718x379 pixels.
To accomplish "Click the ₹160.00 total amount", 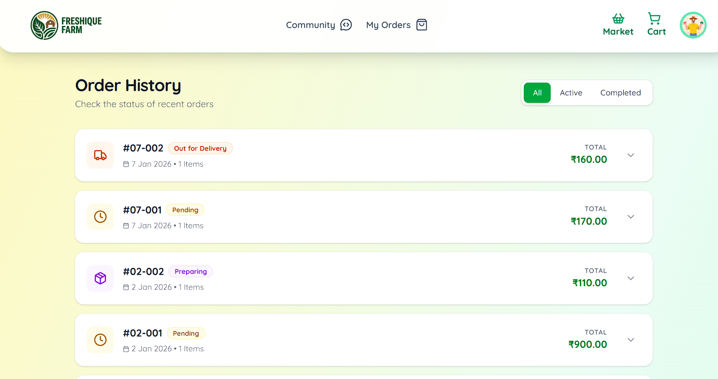I will 589,159.
